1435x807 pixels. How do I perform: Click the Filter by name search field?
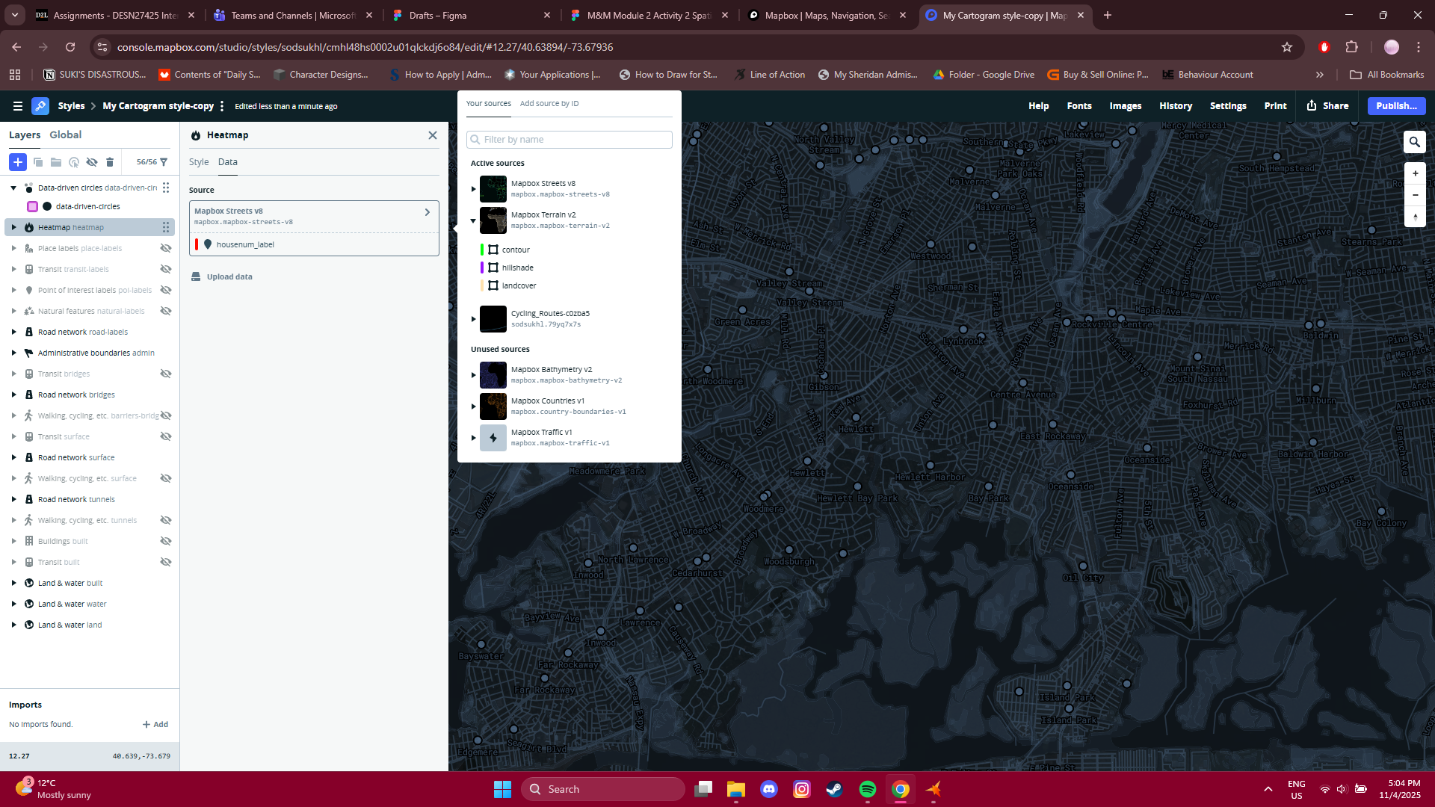570,140
